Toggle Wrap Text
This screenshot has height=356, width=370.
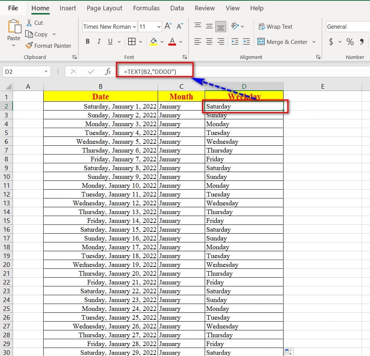pos(275,27)
